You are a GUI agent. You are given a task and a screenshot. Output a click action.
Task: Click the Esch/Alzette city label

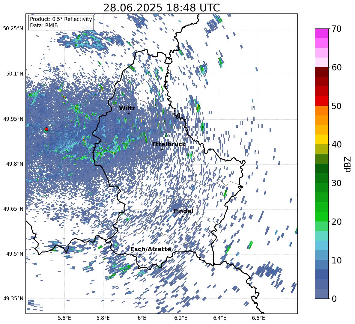pos(151,249)
